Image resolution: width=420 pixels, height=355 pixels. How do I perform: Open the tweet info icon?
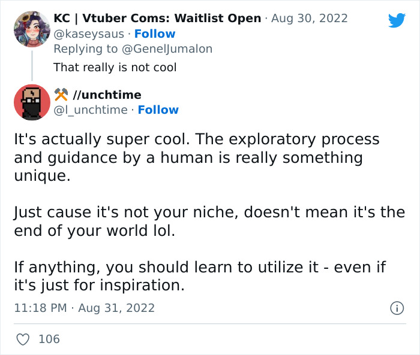pyautogui.click(x=396, y=308)
